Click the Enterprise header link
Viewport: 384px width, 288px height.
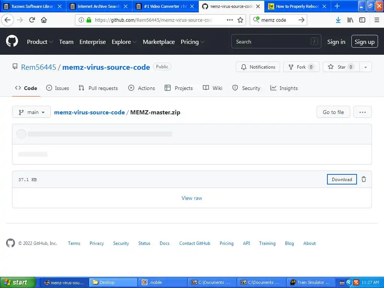(x=93, y=42)
